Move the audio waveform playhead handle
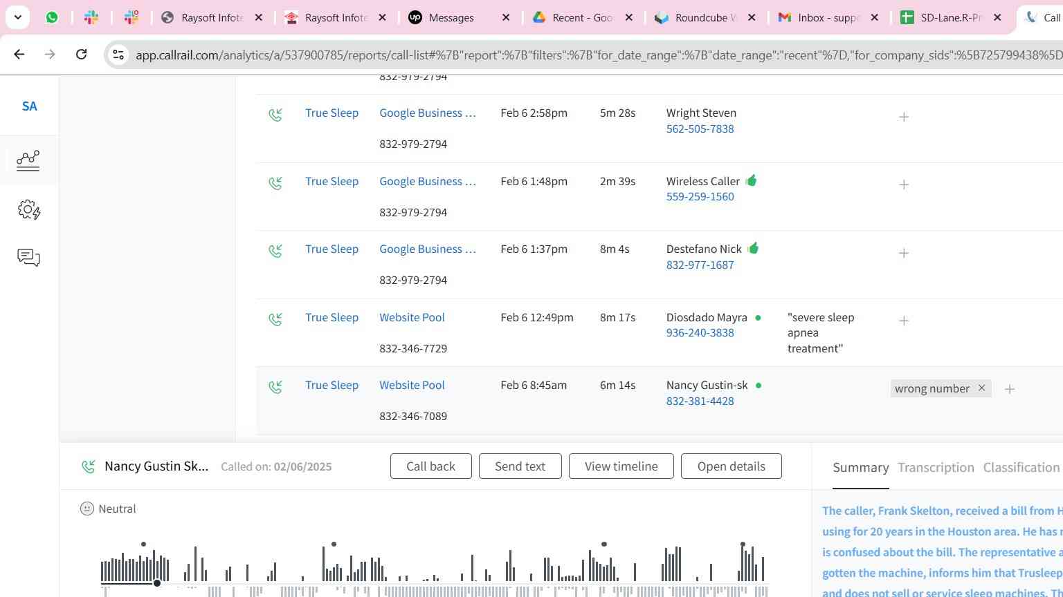The image size is (1063, 597). click(x=157, y=583)
